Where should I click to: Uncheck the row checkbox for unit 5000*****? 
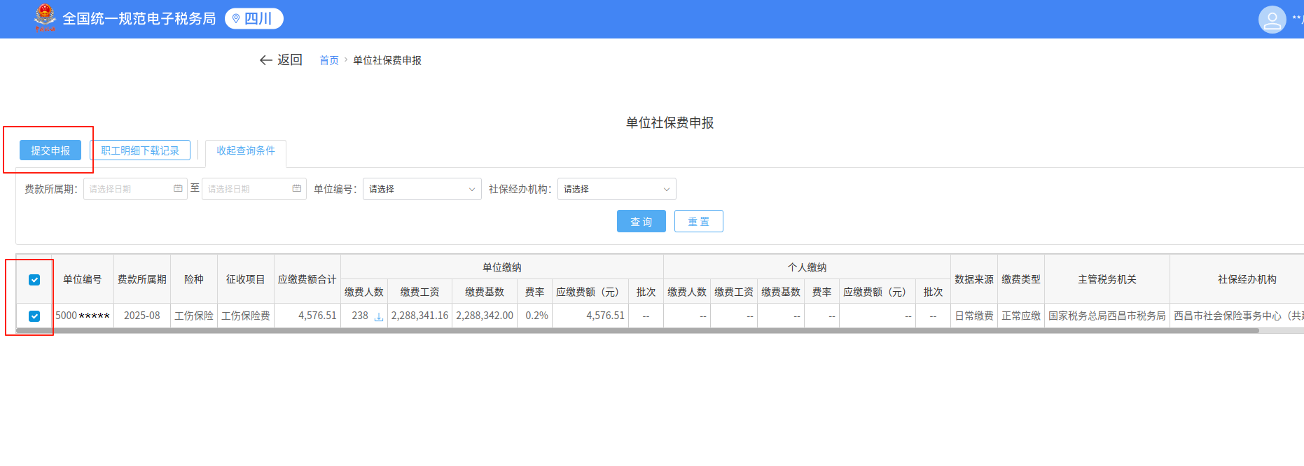click(34, 316)
